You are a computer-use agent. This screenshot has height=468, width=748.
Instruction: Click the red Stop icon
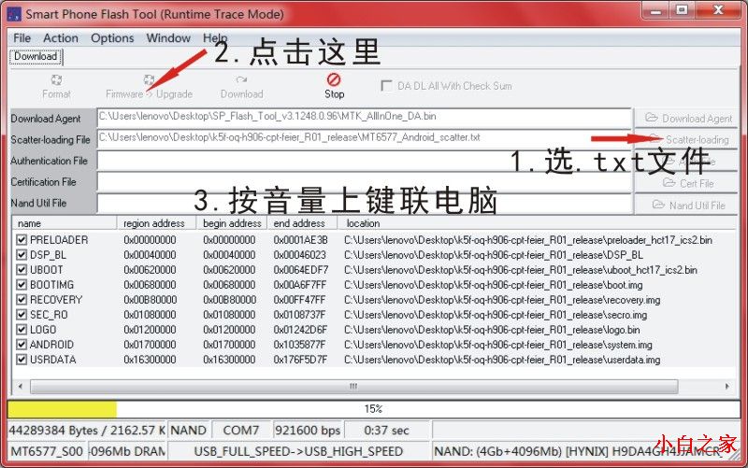[334, 79]
